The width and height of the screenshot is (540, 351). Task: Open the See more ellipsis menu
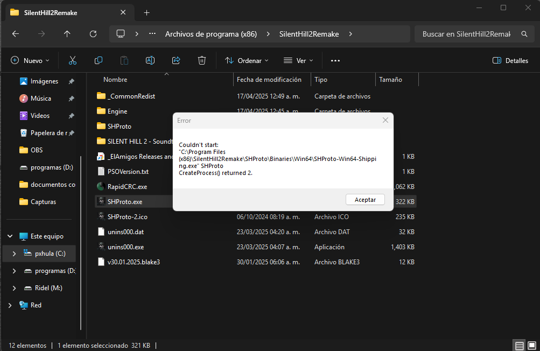pyautogui.click(x=335, y=61)
